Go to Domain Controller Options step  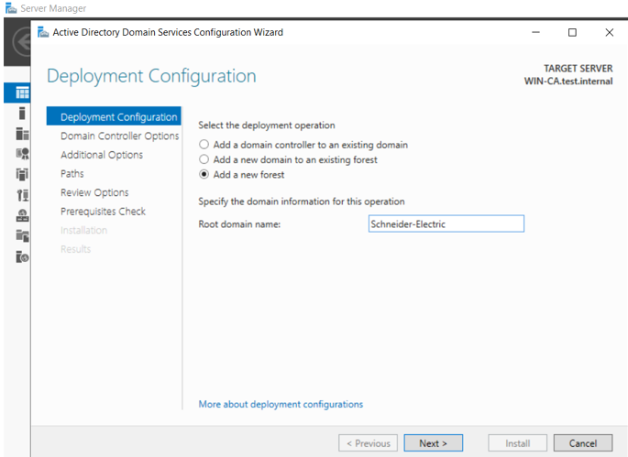click(119, 136)
